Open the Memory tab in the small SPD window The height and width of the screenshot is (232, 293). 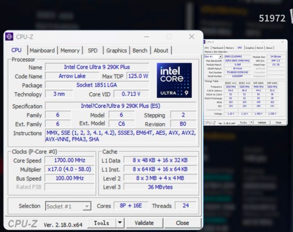[x=230, y=48]
